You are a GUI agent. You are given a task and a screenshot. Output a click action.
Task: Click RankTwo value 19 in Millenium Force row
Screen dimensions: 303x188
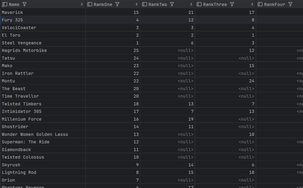(x=191, y=119)
